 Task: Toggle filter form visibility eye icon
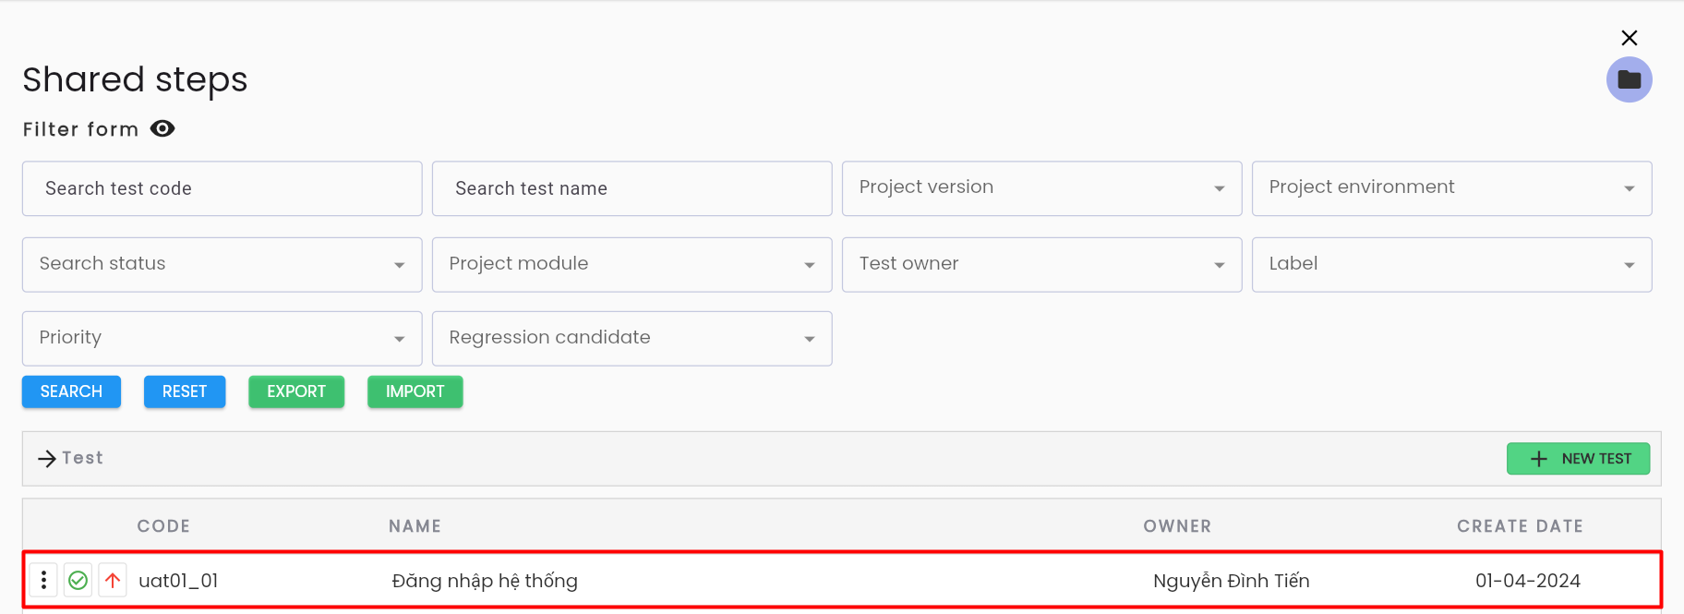(x=162, y=128)
